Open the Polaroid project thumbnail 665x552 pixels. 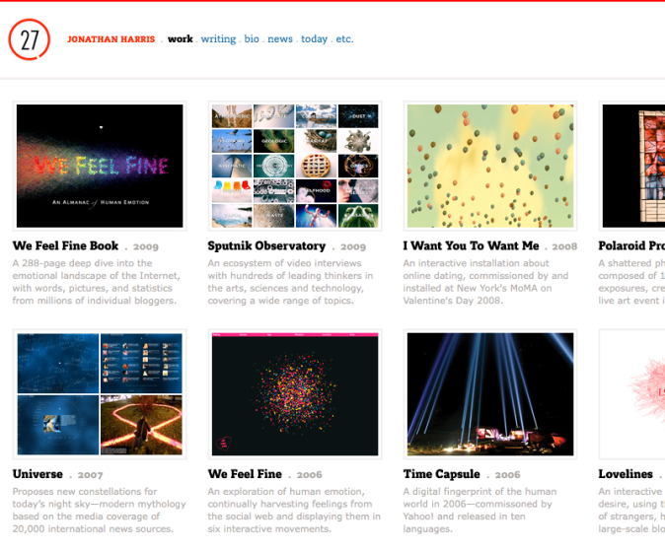(632, 166)
